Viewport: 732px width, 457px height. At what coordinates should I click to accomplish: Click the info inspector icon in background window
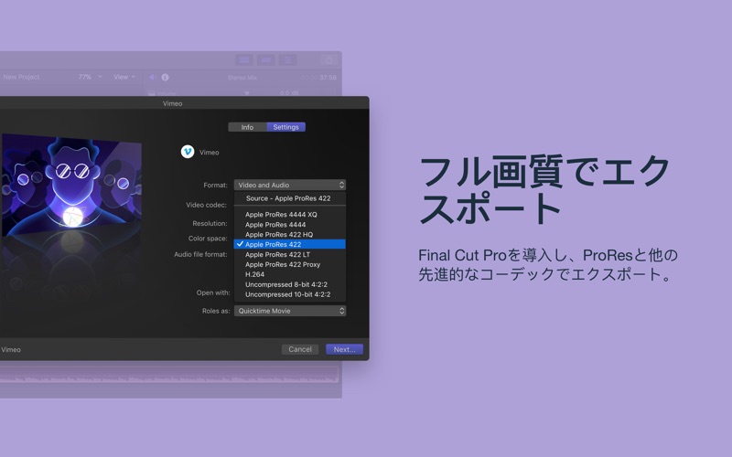coord(165,78)
